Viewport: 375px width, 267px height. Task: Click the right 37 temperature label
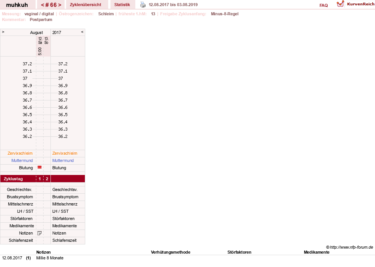[x=60, y=78]
